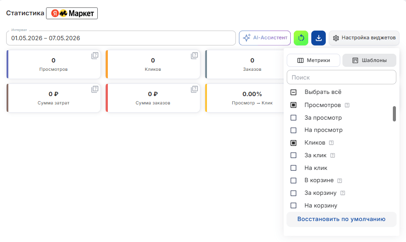Show hint icon next to В корзине

coord(340,180)
